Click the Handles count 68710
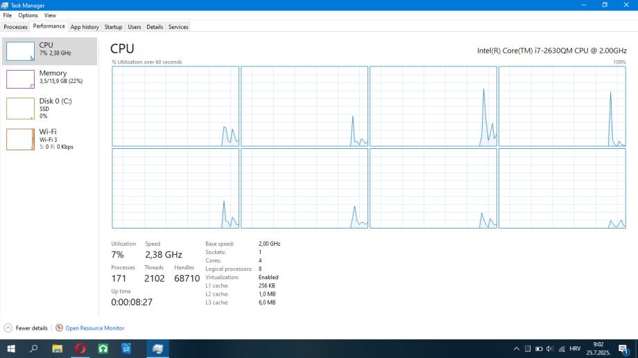Image resolution: width=638 pixels, height=358 pixels. 187,278
